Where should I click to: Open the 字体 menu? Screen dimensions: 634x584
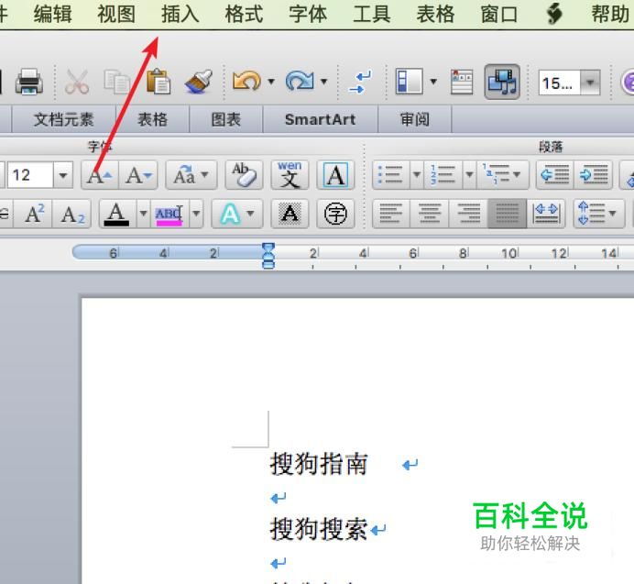308,14
